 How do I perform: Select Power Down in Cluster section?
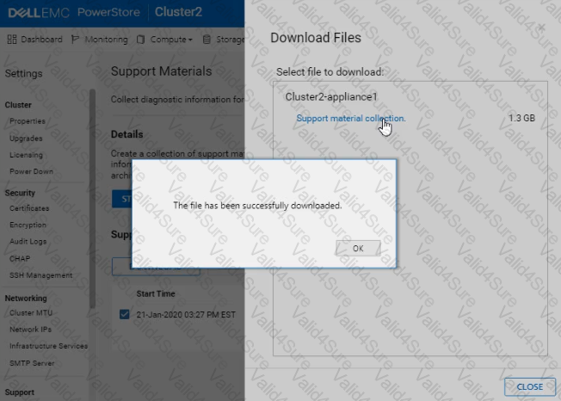coord(31,171)
